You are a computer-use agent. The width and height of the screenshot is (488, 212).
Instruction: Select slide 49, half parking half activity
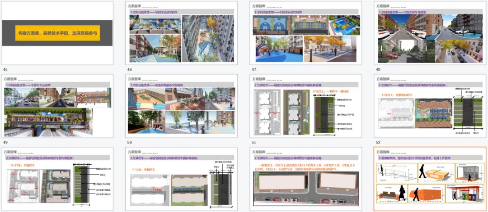57,106
